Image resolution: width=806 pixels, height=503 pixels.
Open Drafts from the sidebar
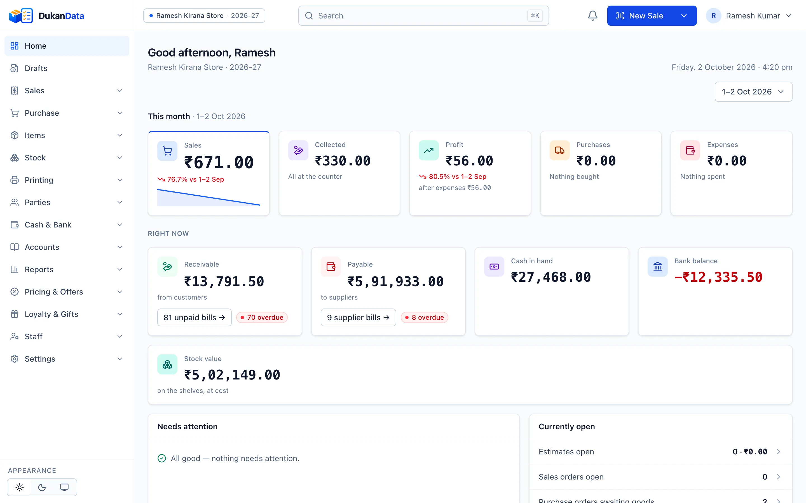[x=67, y=68]
